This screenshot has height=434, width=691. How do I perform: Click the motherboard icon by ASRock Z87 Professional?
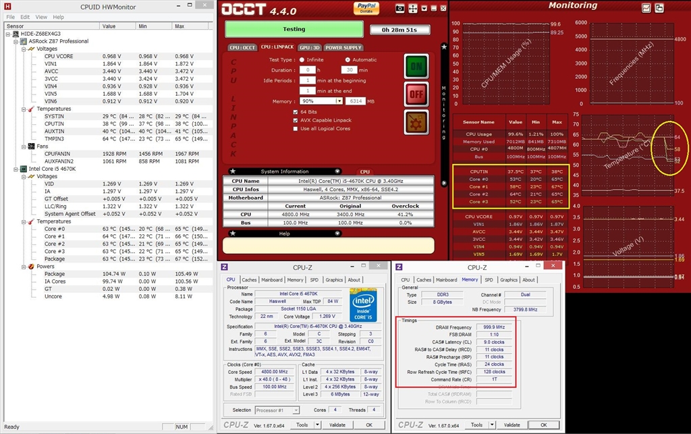click(24, 41)
